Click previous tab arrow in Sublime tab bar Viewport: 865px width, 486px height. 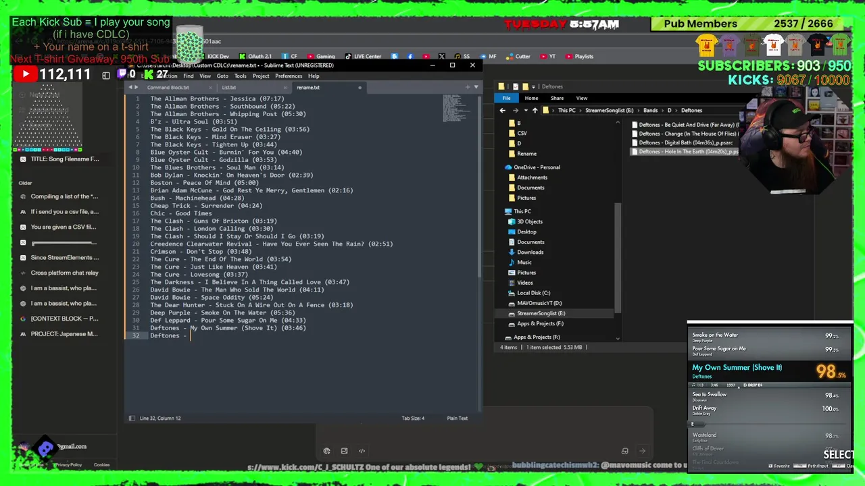(x=130, y=87)
